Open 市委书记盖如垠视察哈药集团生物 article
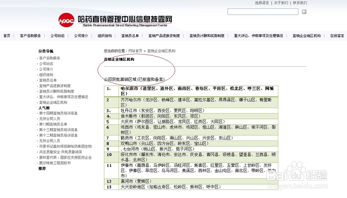The width and height of the screenshot is (347, 198). [65, 146]
